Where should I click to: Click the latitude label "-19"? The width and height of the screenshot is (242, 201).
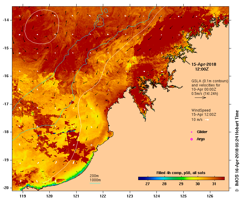tap(6, 160)
